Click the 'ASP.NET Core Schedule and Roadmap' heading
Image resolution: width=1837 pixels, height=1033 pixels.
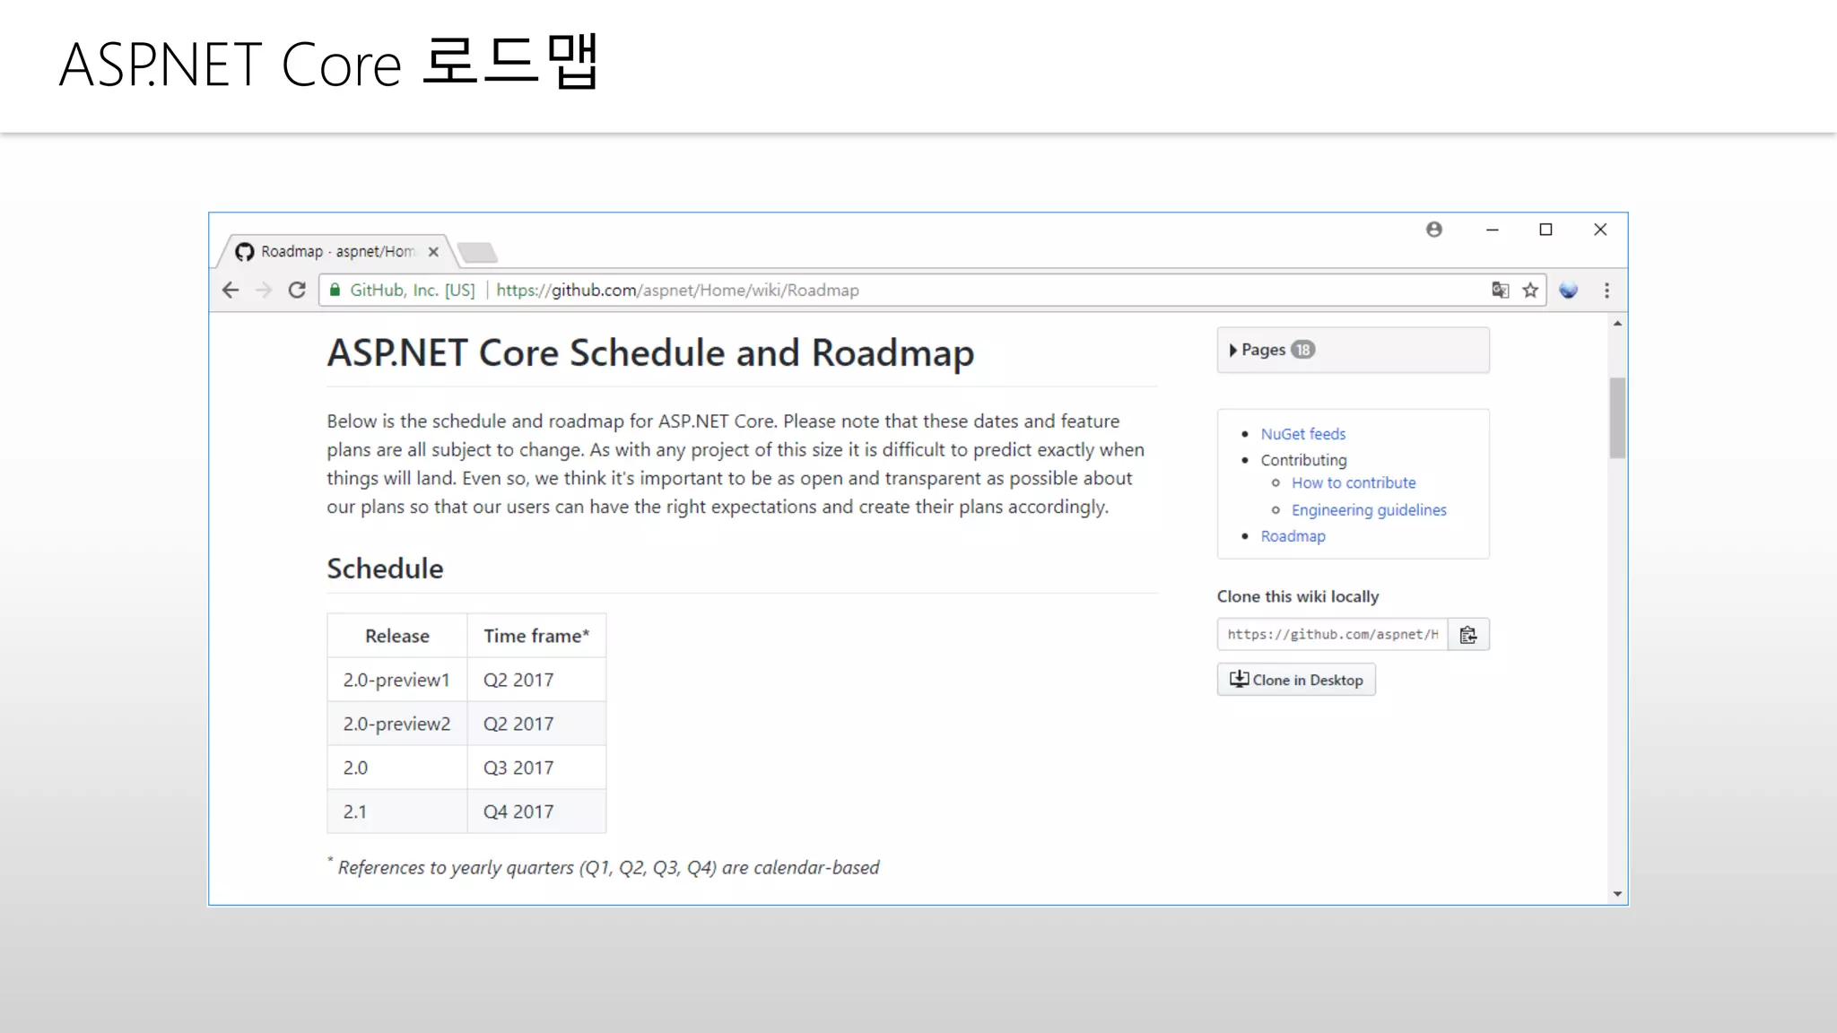(x=650, y=353)
